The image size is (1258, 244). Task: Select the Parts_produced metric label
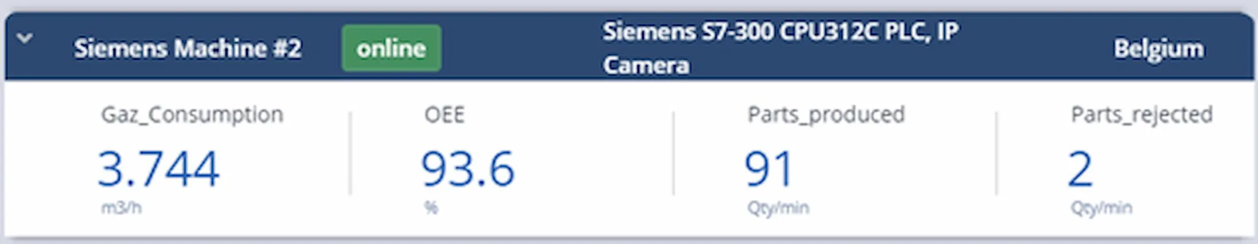coord(826,115)
